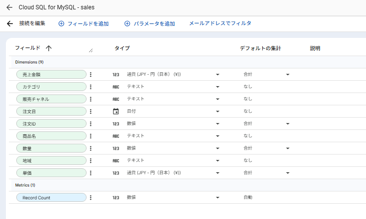Open type dropdown for 単価
The width and height of the screenshot is (366, 219).
[x=217, y=173]
